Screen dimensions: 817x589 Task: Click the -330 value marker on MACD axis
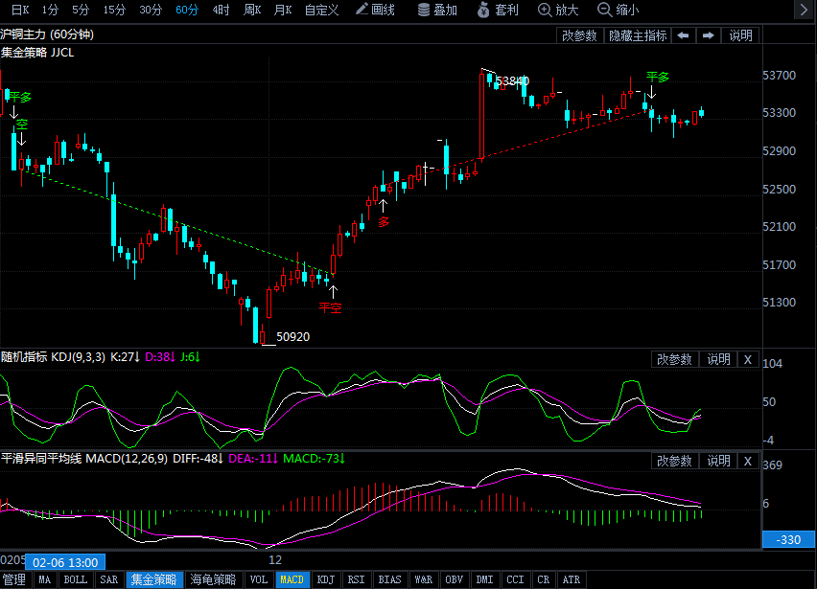[x=788, y=539]
